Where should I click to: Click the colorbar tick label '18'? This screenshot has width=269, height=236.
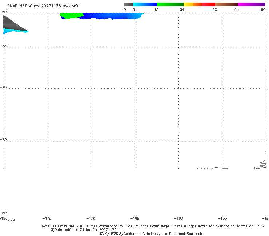156,9
